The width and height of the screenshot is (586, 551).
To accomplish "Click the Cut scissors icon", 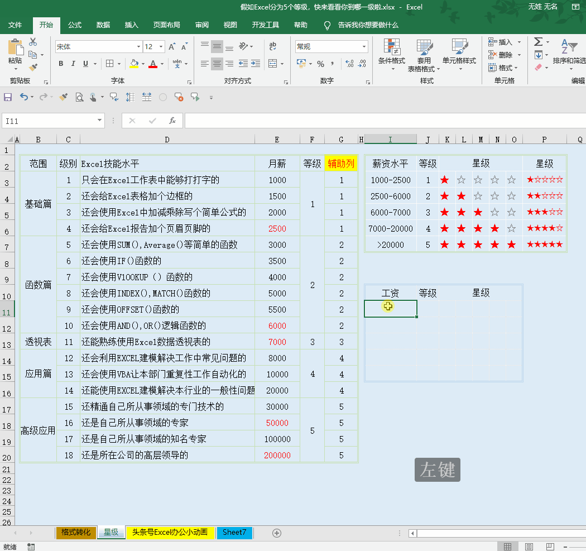I will pos(33,42).
